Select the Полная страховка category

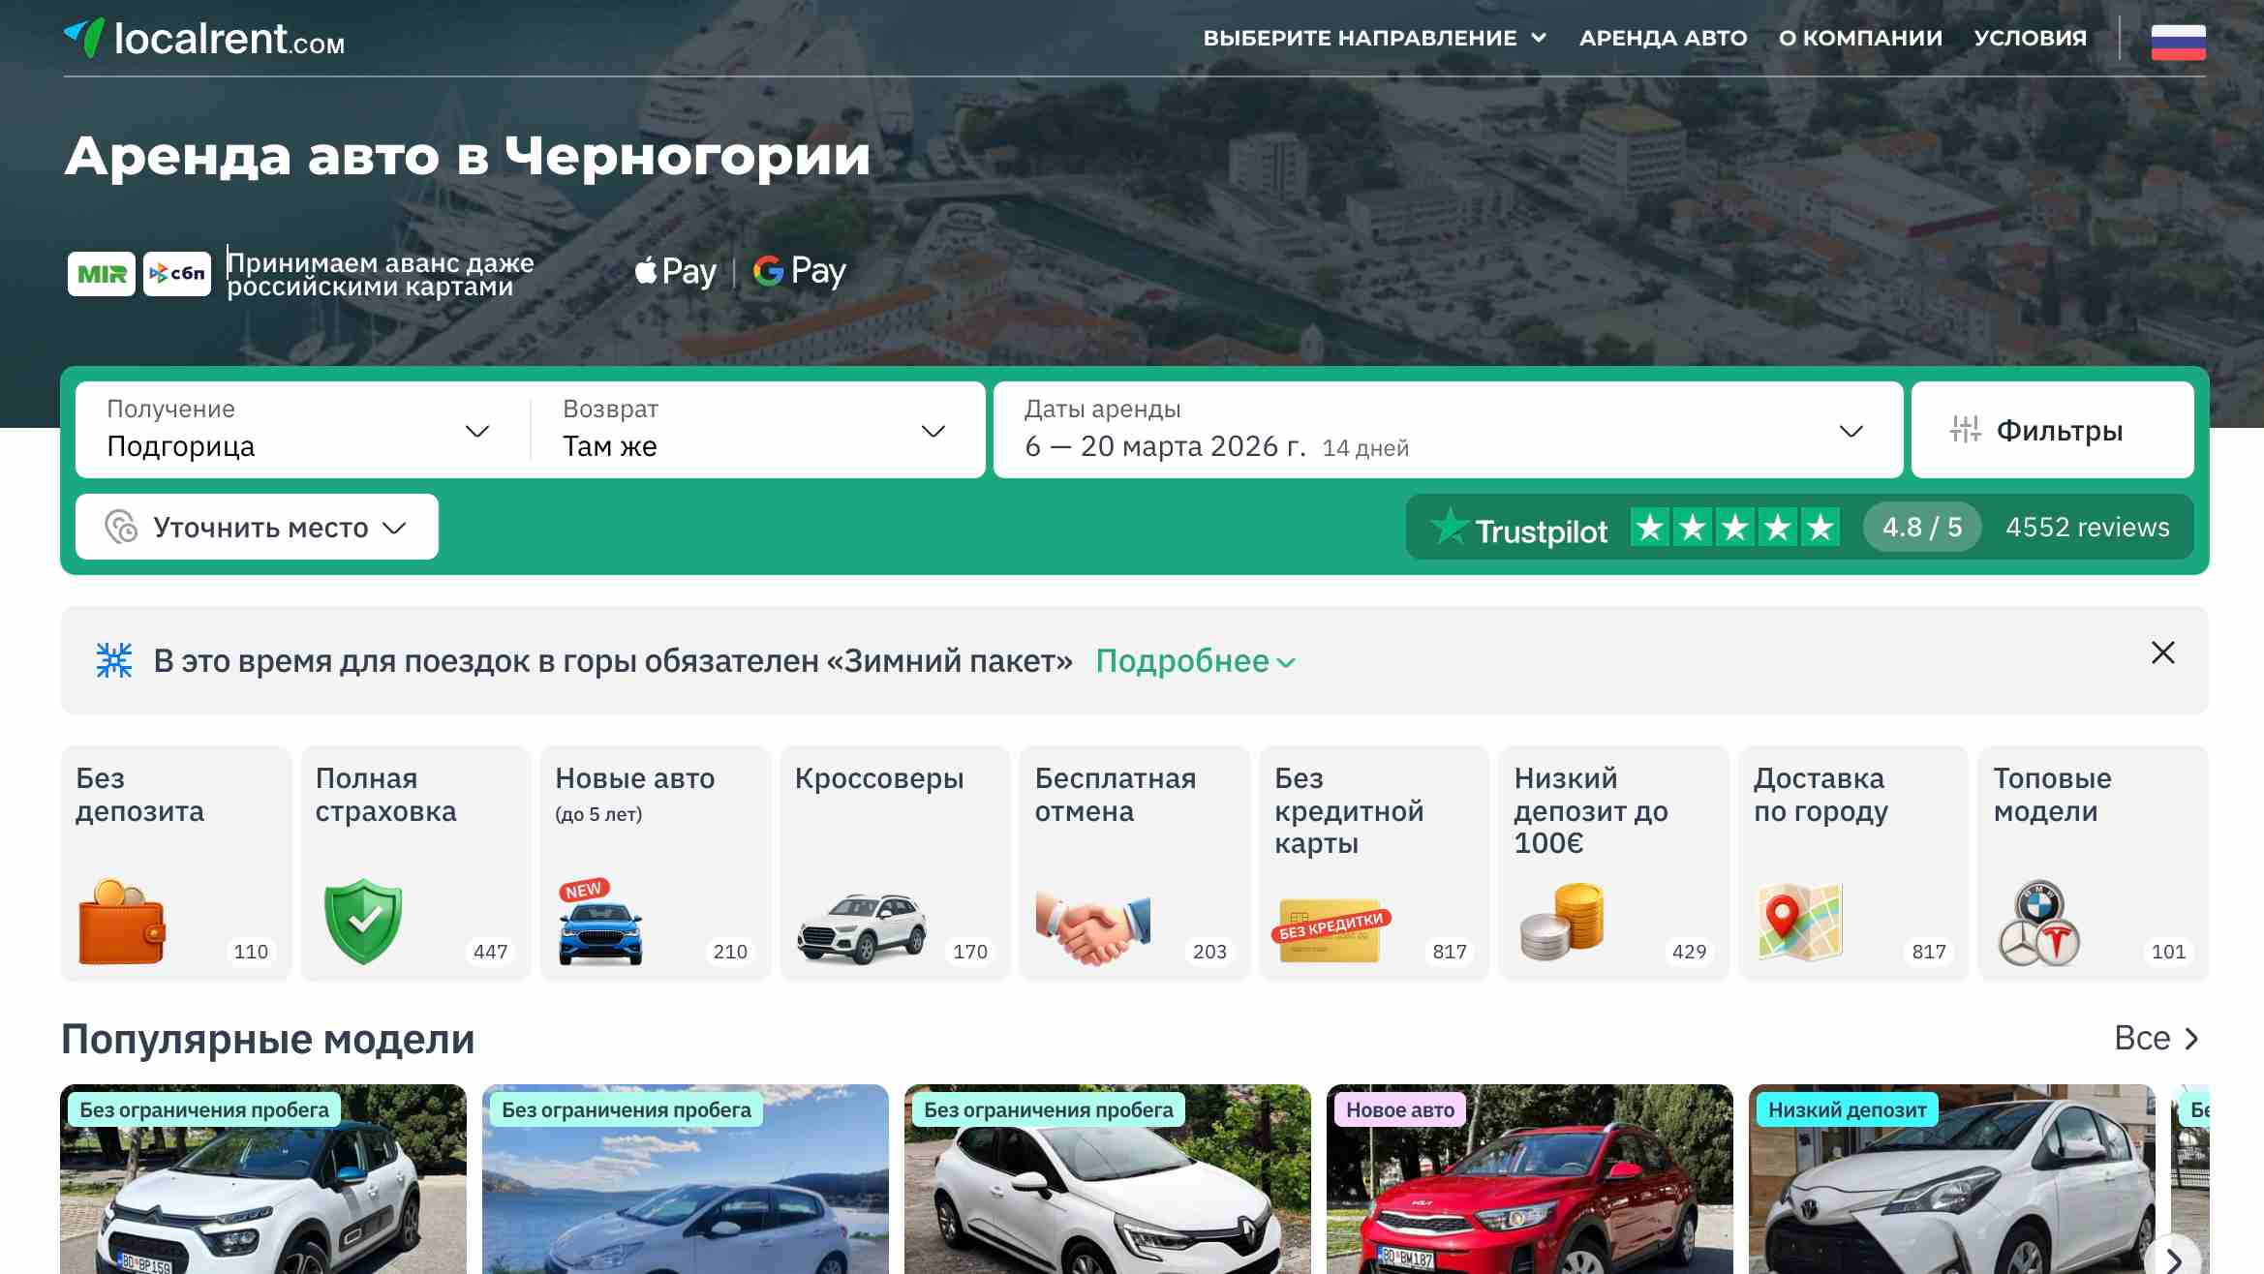click(x=415, y=863)
